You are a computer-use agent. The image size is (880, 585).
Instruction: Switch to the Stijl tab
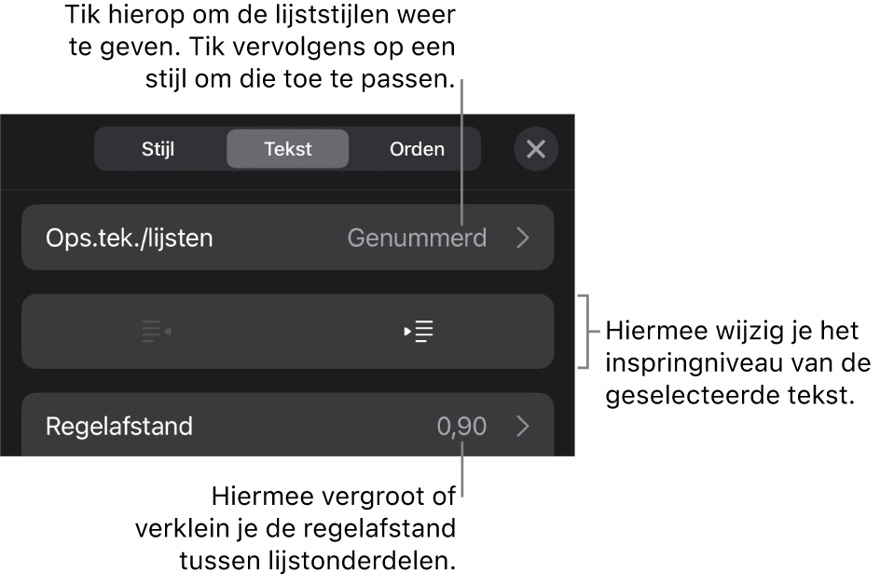pyautogui.click(x=158, y=149)
